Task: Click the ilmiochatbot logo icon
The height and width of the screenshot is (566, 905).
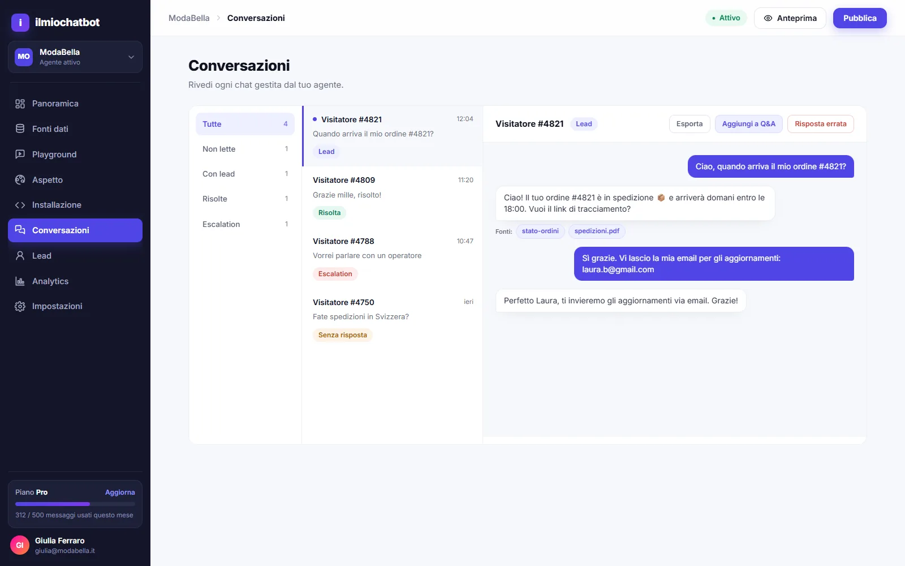Action: (x=20, y=22)
